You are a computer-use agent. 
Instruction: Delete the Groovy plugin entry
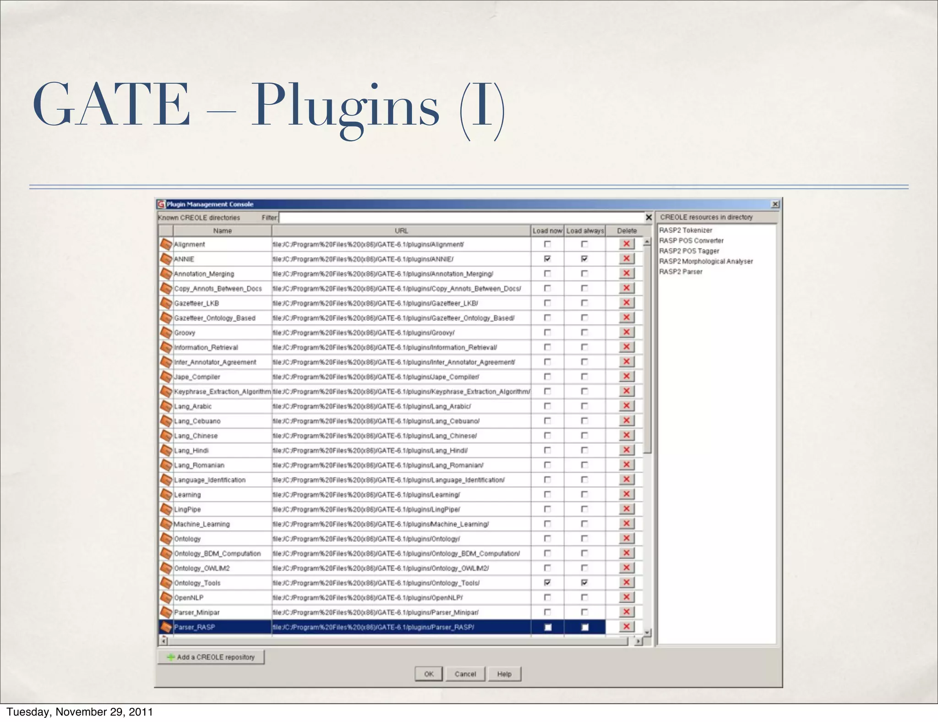point(626,333)
